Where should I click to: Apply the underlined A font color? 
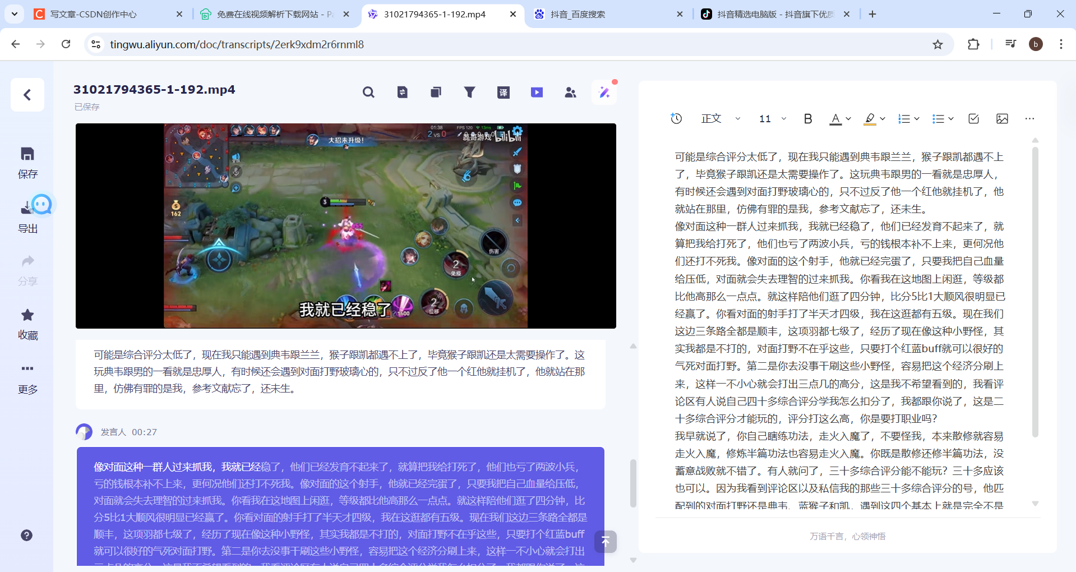(835, 119)
